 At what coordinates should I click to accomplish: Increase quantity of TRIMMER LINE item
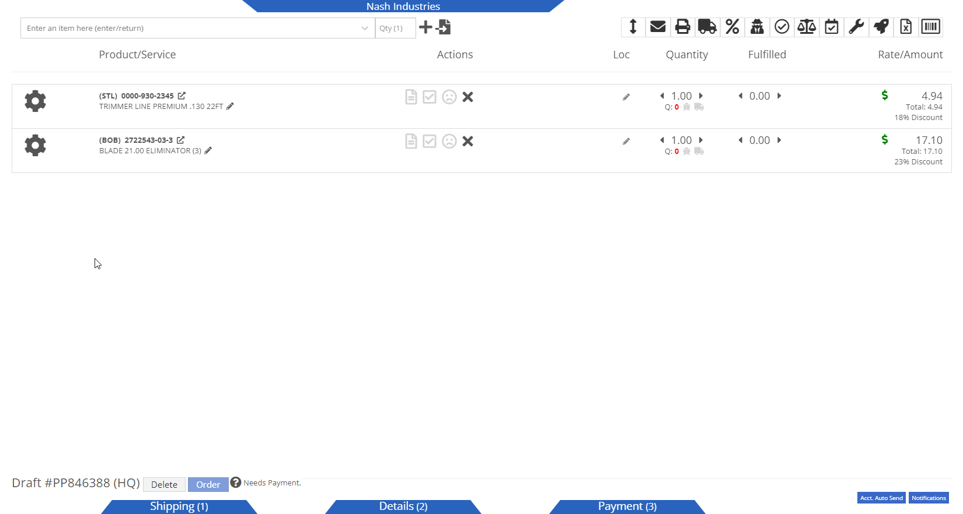coord(701,96)
